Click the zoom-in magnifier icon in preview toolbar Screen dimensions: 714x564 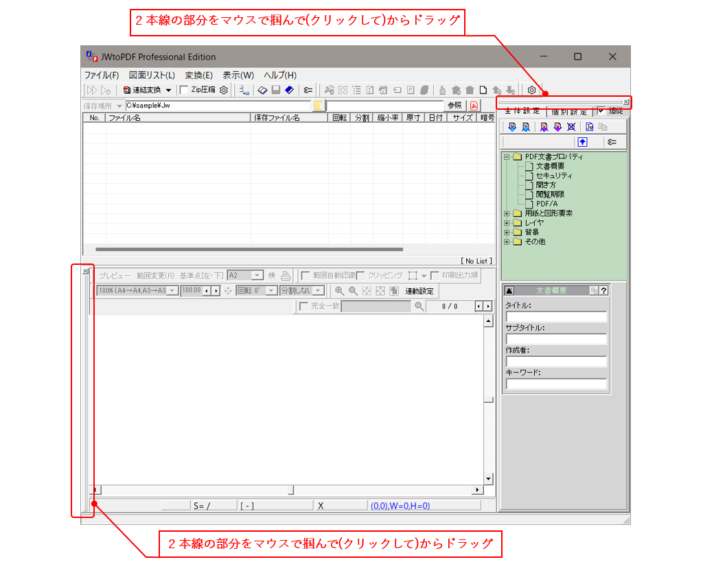pos(339,290)
